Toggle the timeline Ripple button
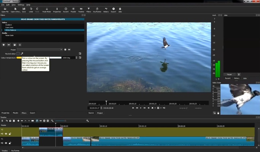This screenshot has width=260, height=152. tap(44, 121)
